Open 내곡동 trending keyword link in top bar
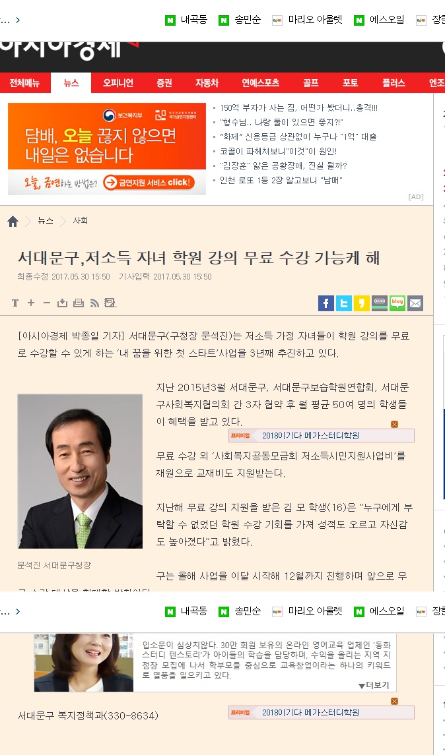This screenshot has width=445, height=755. [x=186, y=20]
